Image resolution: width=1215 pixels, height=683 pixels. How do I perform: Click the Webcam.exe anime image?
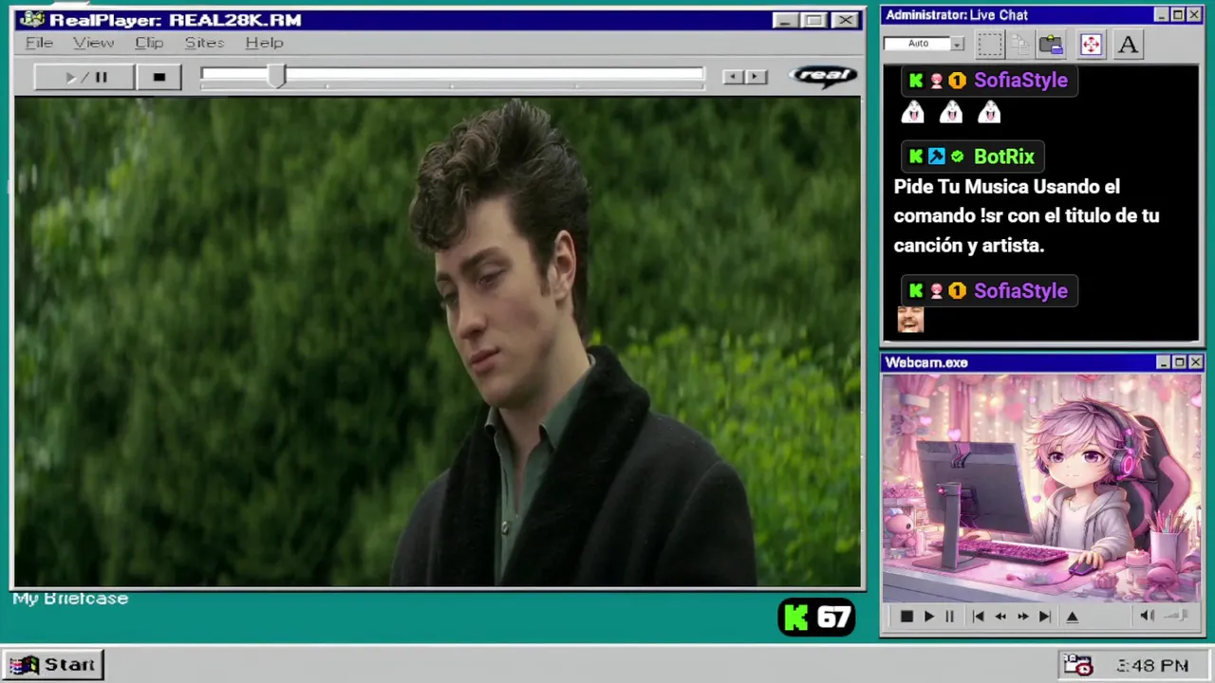1041,488
